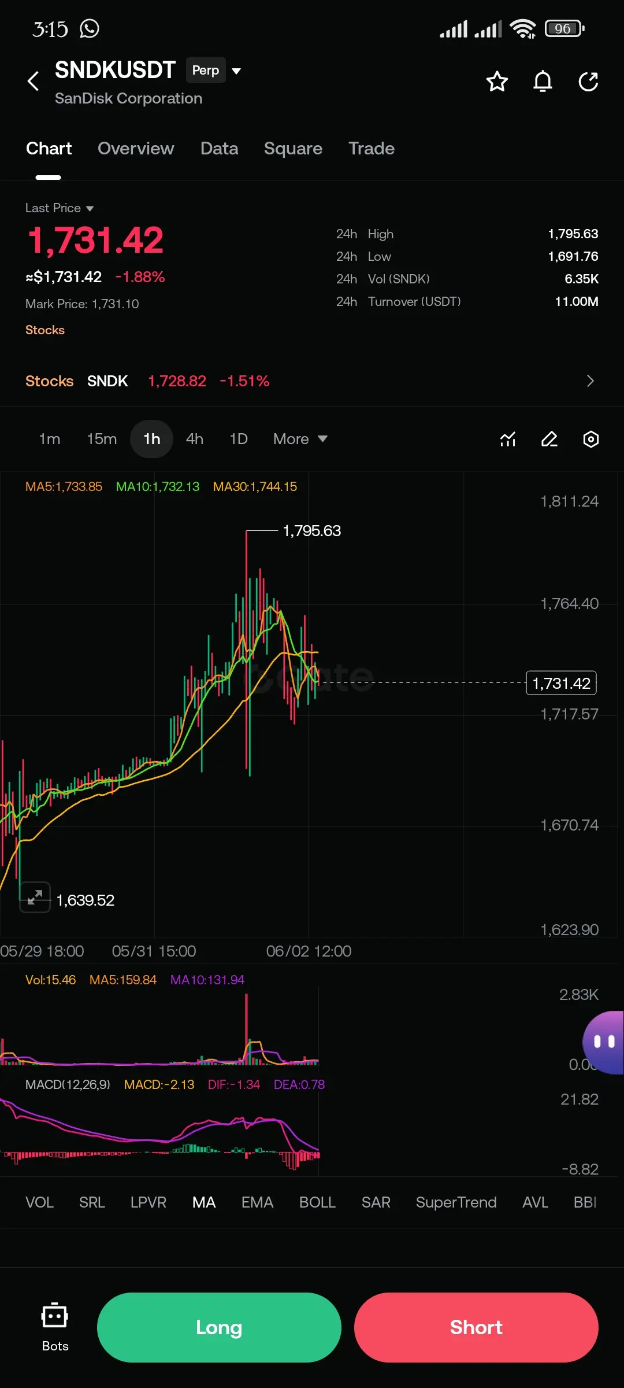Tap the orange Stocks tag under Mark Price
The width and height of the screenshot is (624, 1388).
tap(45, 330)
